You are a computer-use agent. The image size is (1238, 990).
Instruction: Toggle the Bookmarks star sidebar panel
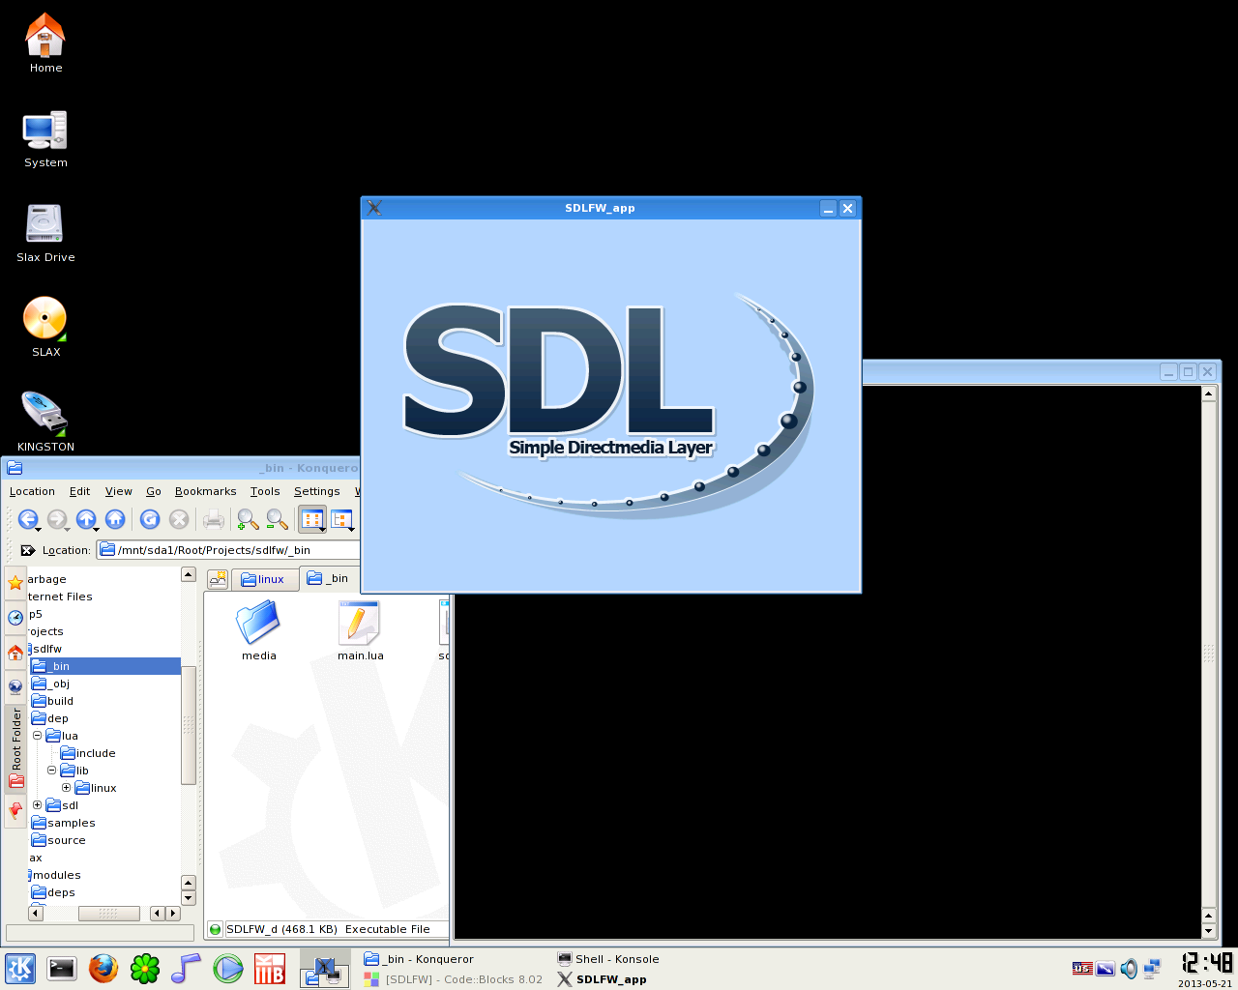pos(15,583)
